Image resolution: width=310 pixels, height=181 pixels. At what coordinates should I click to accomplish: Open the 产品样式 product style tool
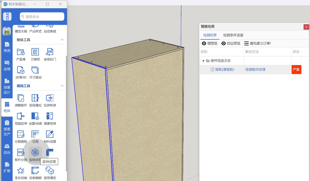click(x=35, y=29)
